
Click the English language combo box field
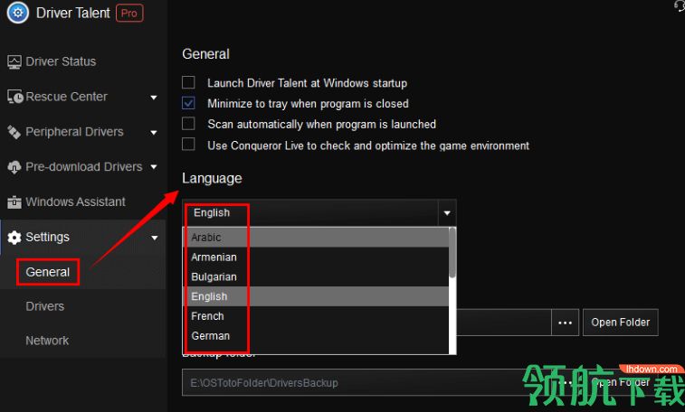tap(319, 212)
